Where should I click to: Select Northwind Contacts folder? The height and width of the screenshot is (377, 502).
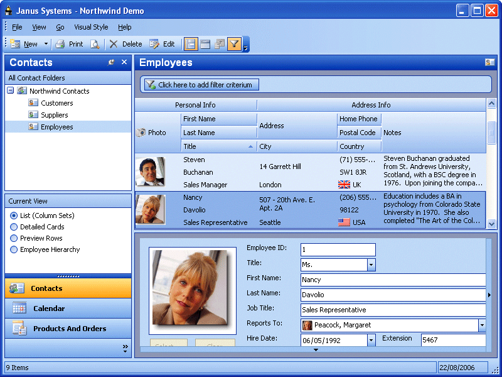(59, 91)
